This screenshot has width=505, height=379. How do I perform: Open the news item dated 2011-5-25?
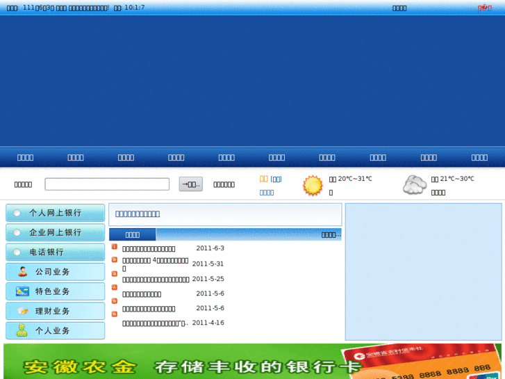156,280
